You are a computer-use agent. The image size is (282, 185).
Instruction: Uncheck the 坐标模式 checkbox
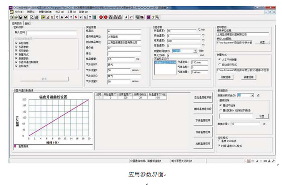[x=15, y=65]
